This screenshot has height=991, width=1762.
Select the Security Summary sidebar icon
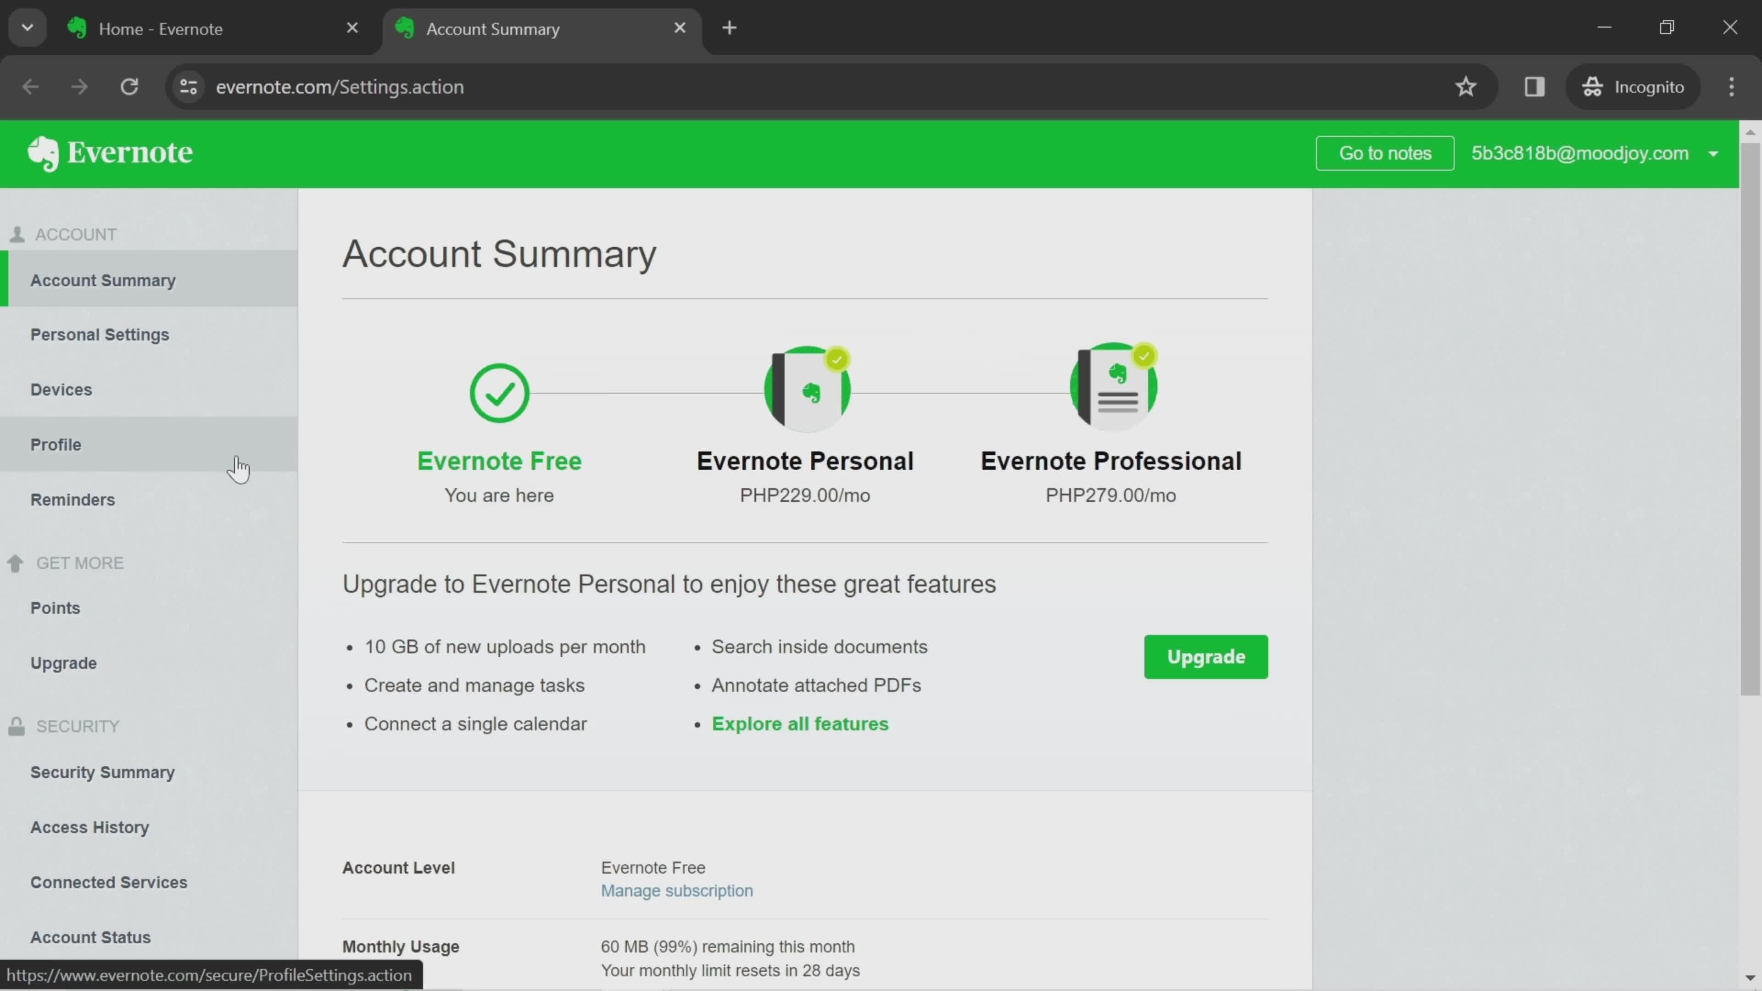[103, 772]
